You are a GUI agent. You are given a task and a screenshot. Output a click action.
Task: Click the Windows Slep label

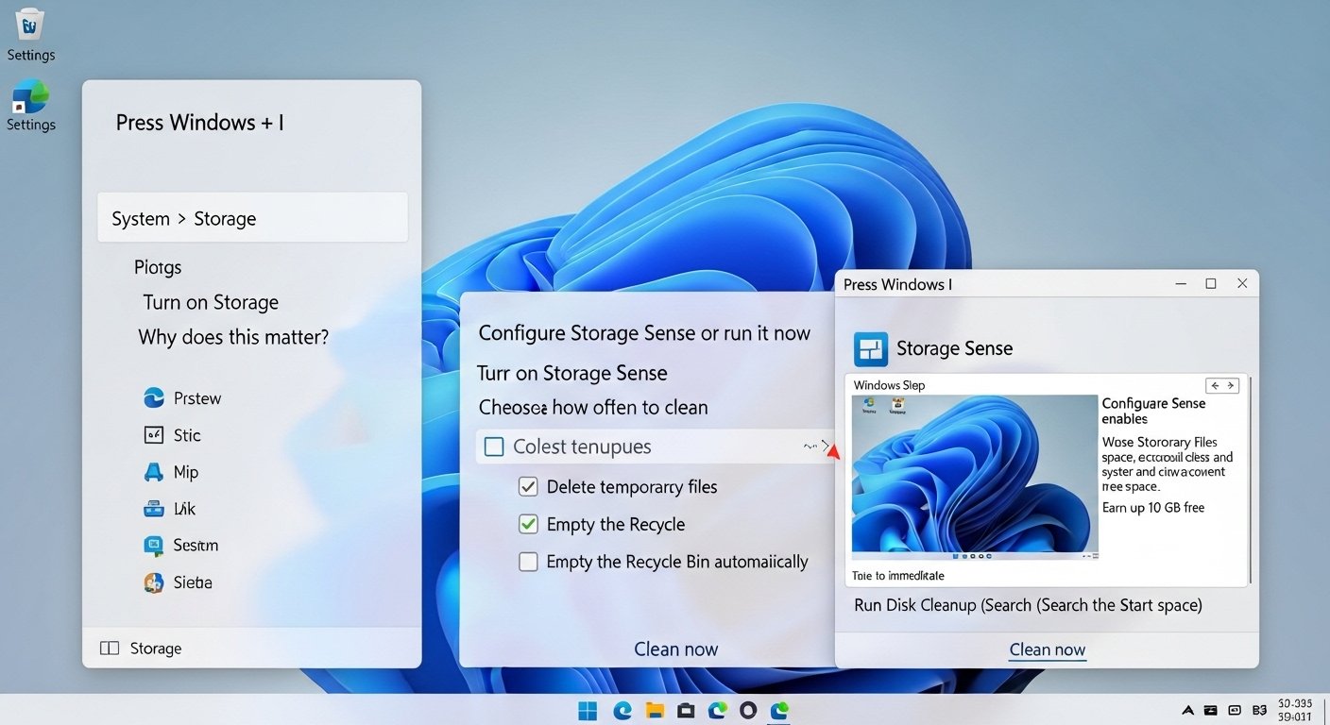(x=889, y=385)
